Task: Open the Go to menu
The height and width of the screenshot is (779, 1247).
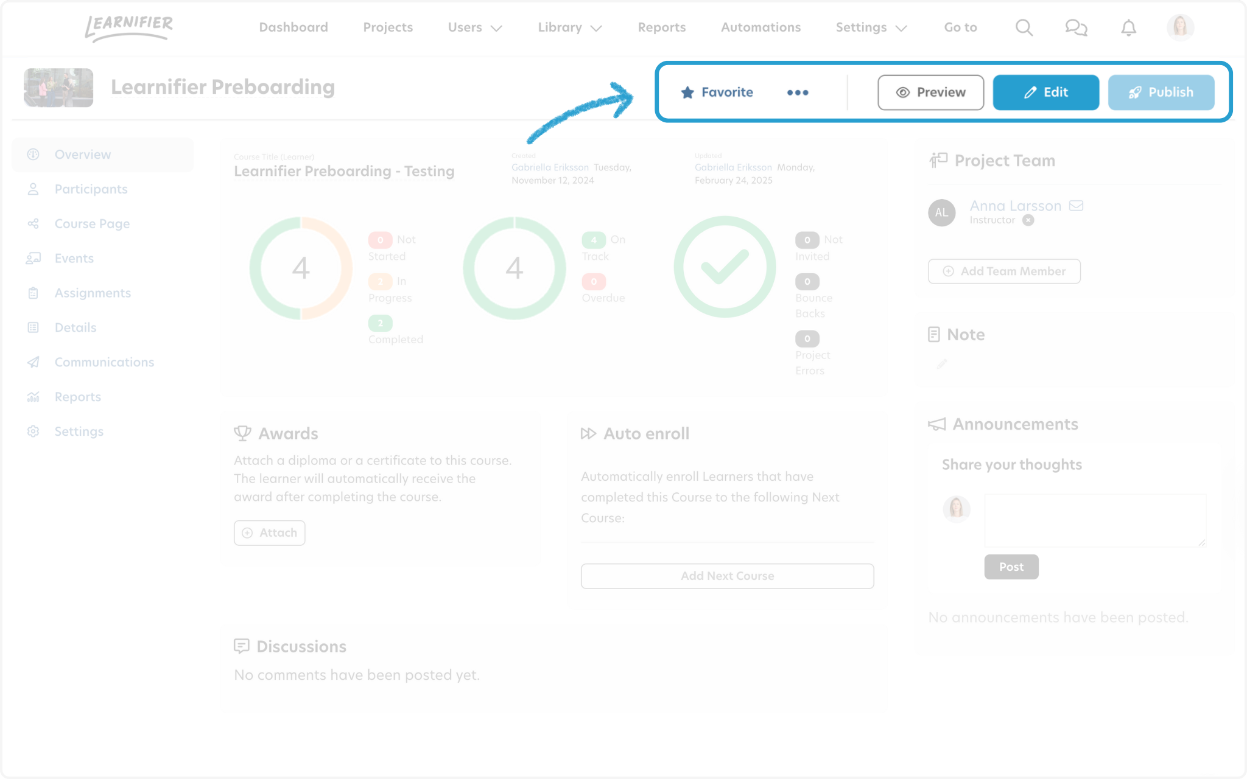Action: click(x=960, y=27)
